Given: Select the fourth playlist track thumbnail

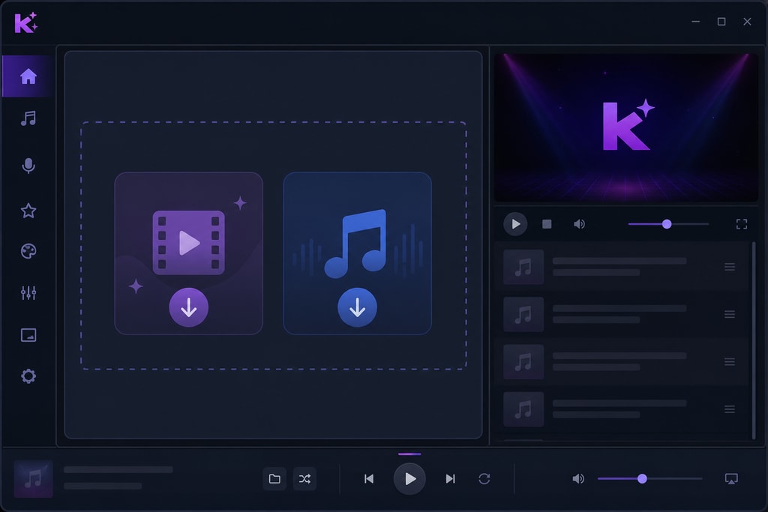Looking at the screenshot, I should pos(523,409).
